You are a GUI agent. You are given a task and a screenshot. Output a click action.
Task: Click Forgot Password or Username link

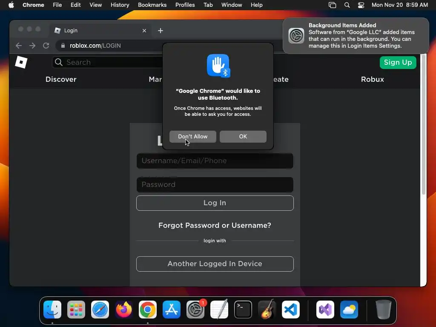tap(215, 225)
